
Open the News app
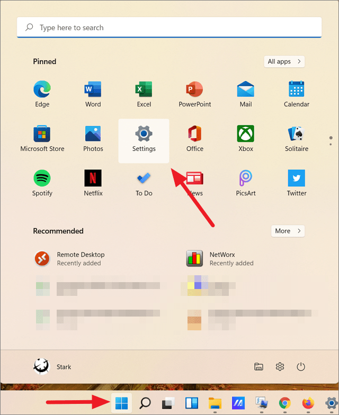[195, 183]
